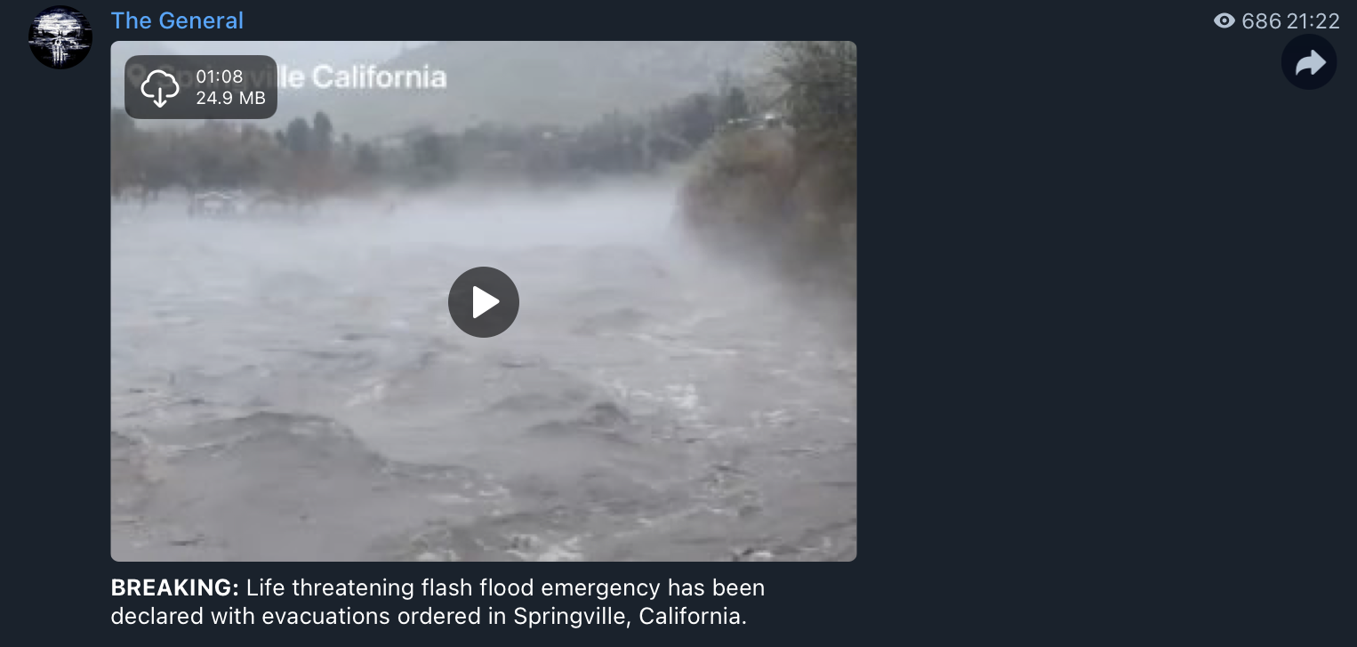Image resolution: width=1357 pixels, height=647 pixels.
Task: Click the dark download info badge
Action: 201,87
